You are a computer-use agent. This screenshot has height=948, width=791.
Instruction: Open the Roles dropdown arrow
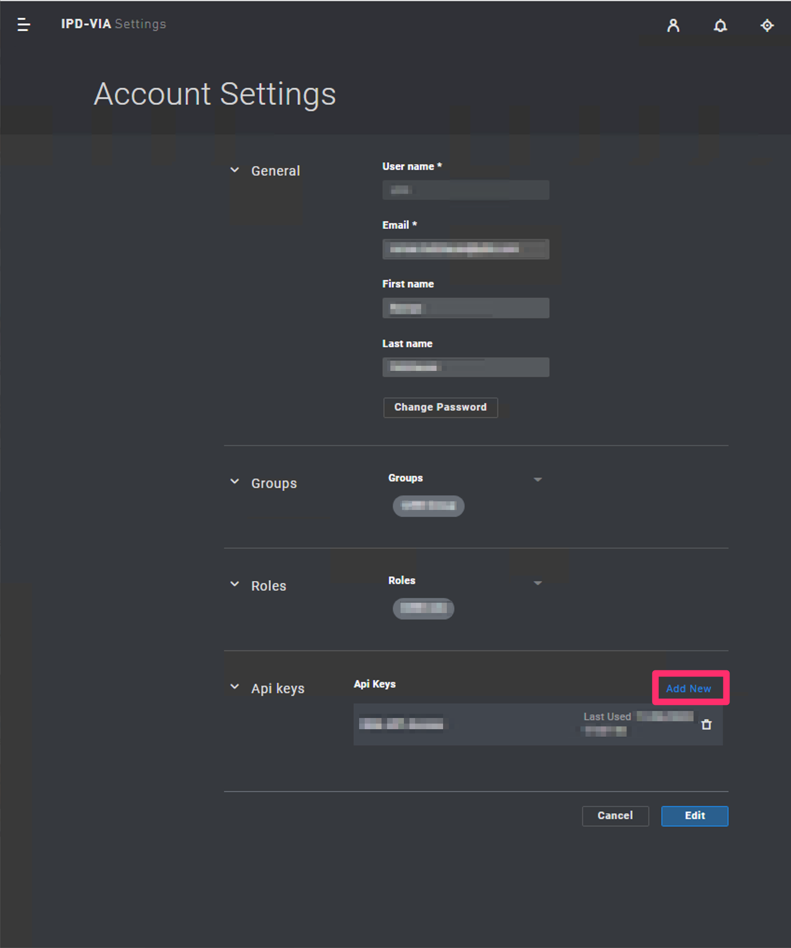point(537,583)
